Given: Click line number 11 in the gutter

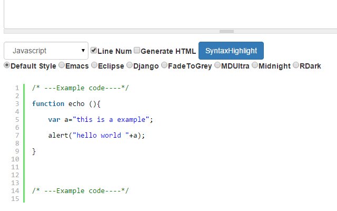Looking at the screenshot, I should tap(15, 167).
